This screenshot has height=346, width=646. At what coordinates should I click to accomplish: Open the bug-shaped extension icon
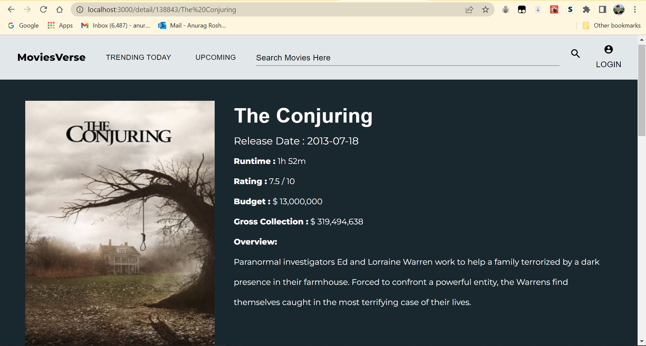(505, 10)
